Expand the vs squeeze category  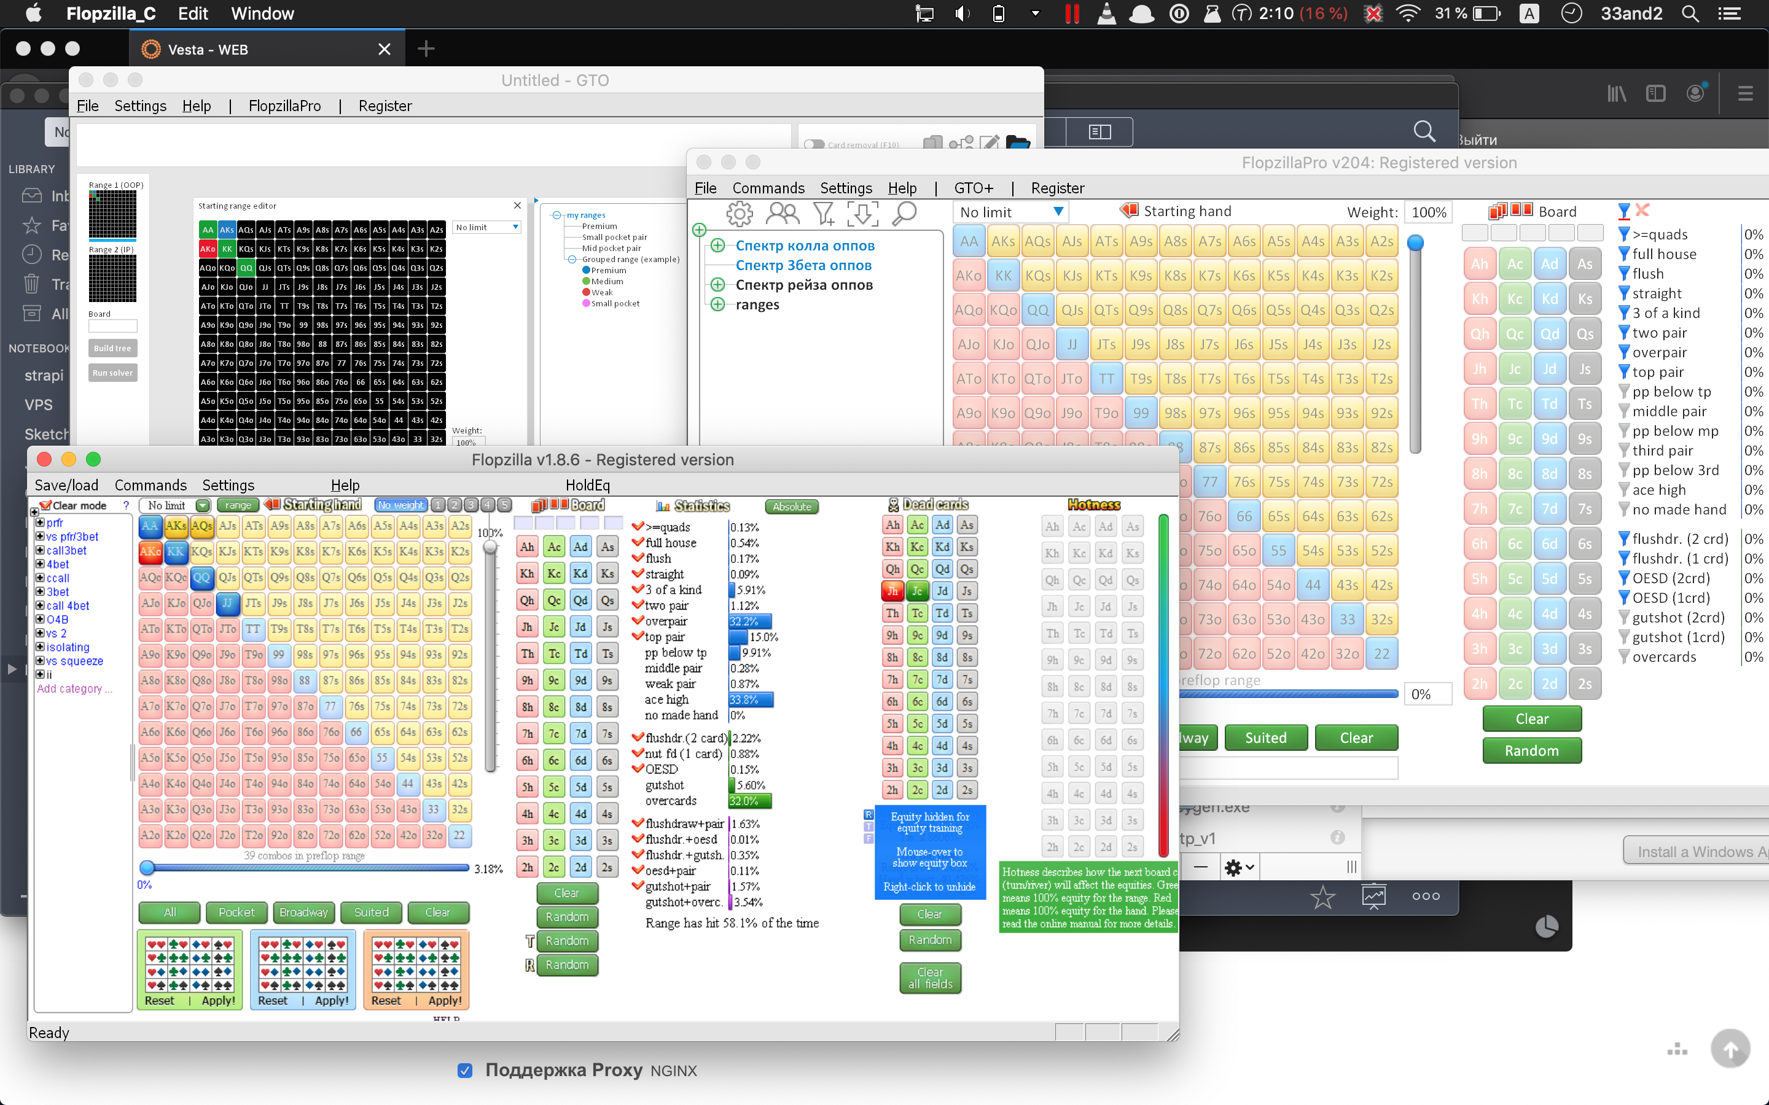[40, 661]
